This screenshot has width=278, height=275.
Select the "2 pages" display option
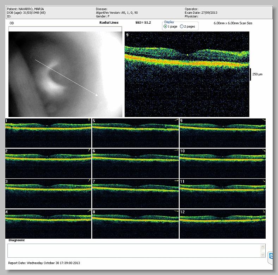tap(182, 26)
